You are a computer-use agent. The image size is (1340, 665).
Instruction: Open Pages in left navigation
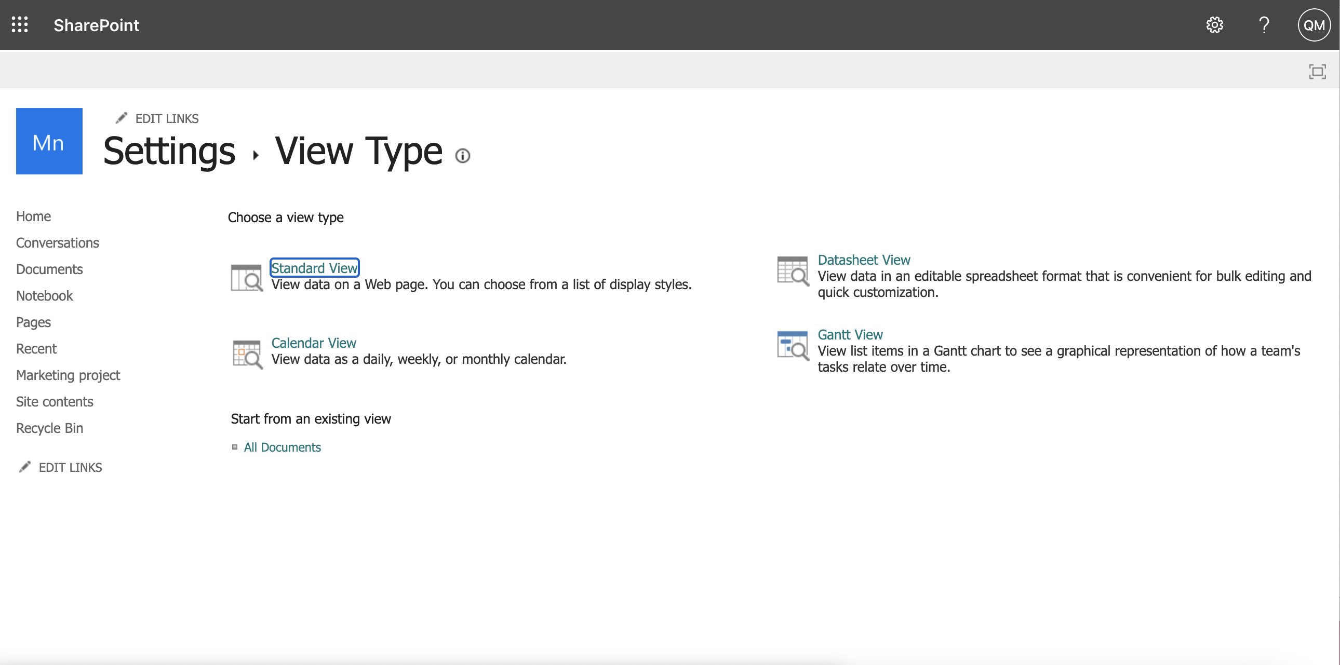33,322
